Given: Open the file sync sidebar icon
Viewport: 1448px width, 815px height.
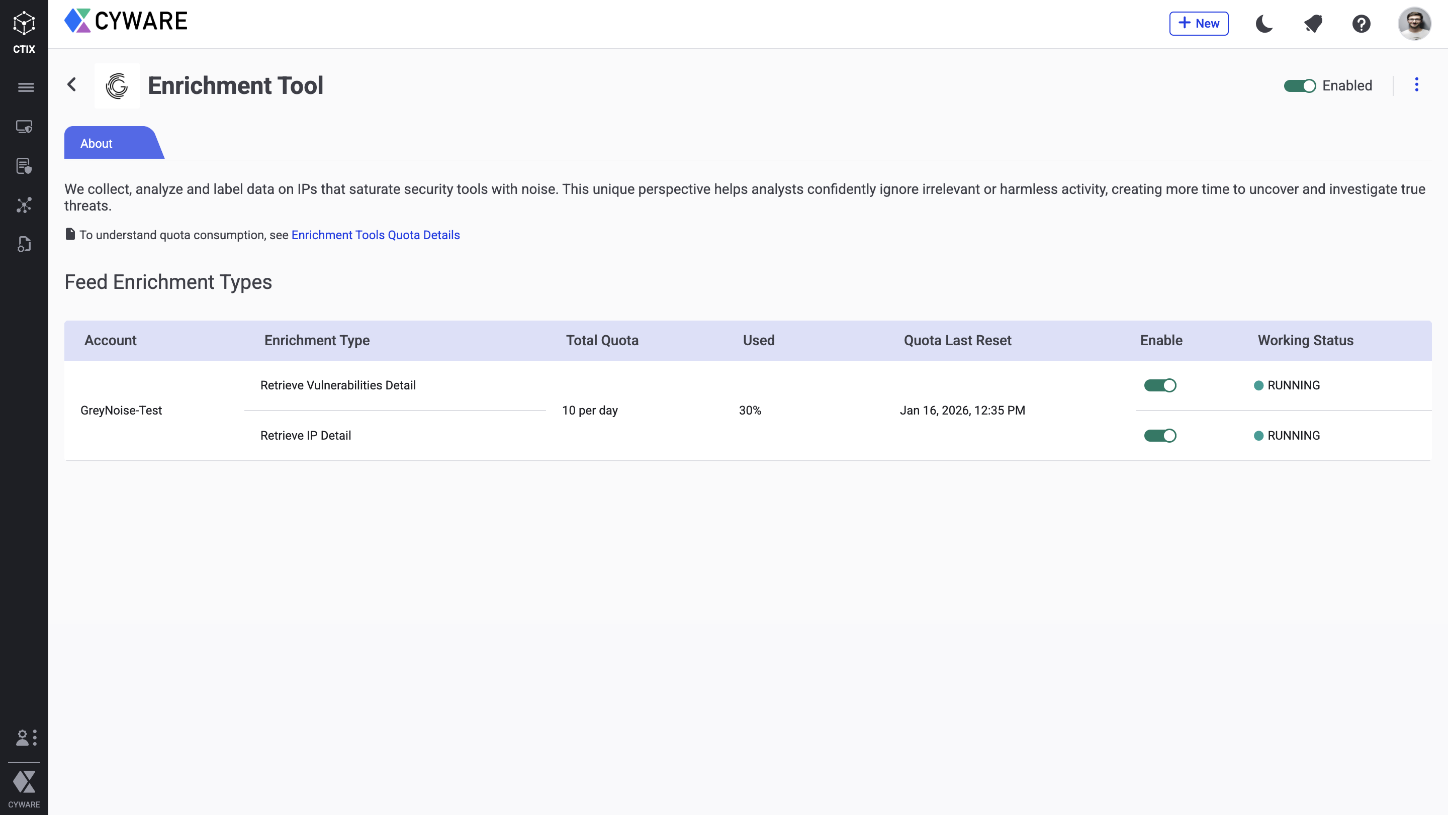Looking at the screenshot, I should pos(24,244).
